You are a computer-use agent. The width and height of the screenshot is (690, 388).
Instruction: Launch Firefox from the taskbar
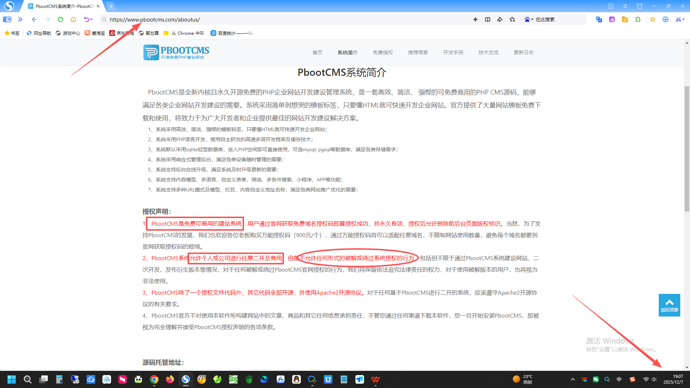[170, 379]
